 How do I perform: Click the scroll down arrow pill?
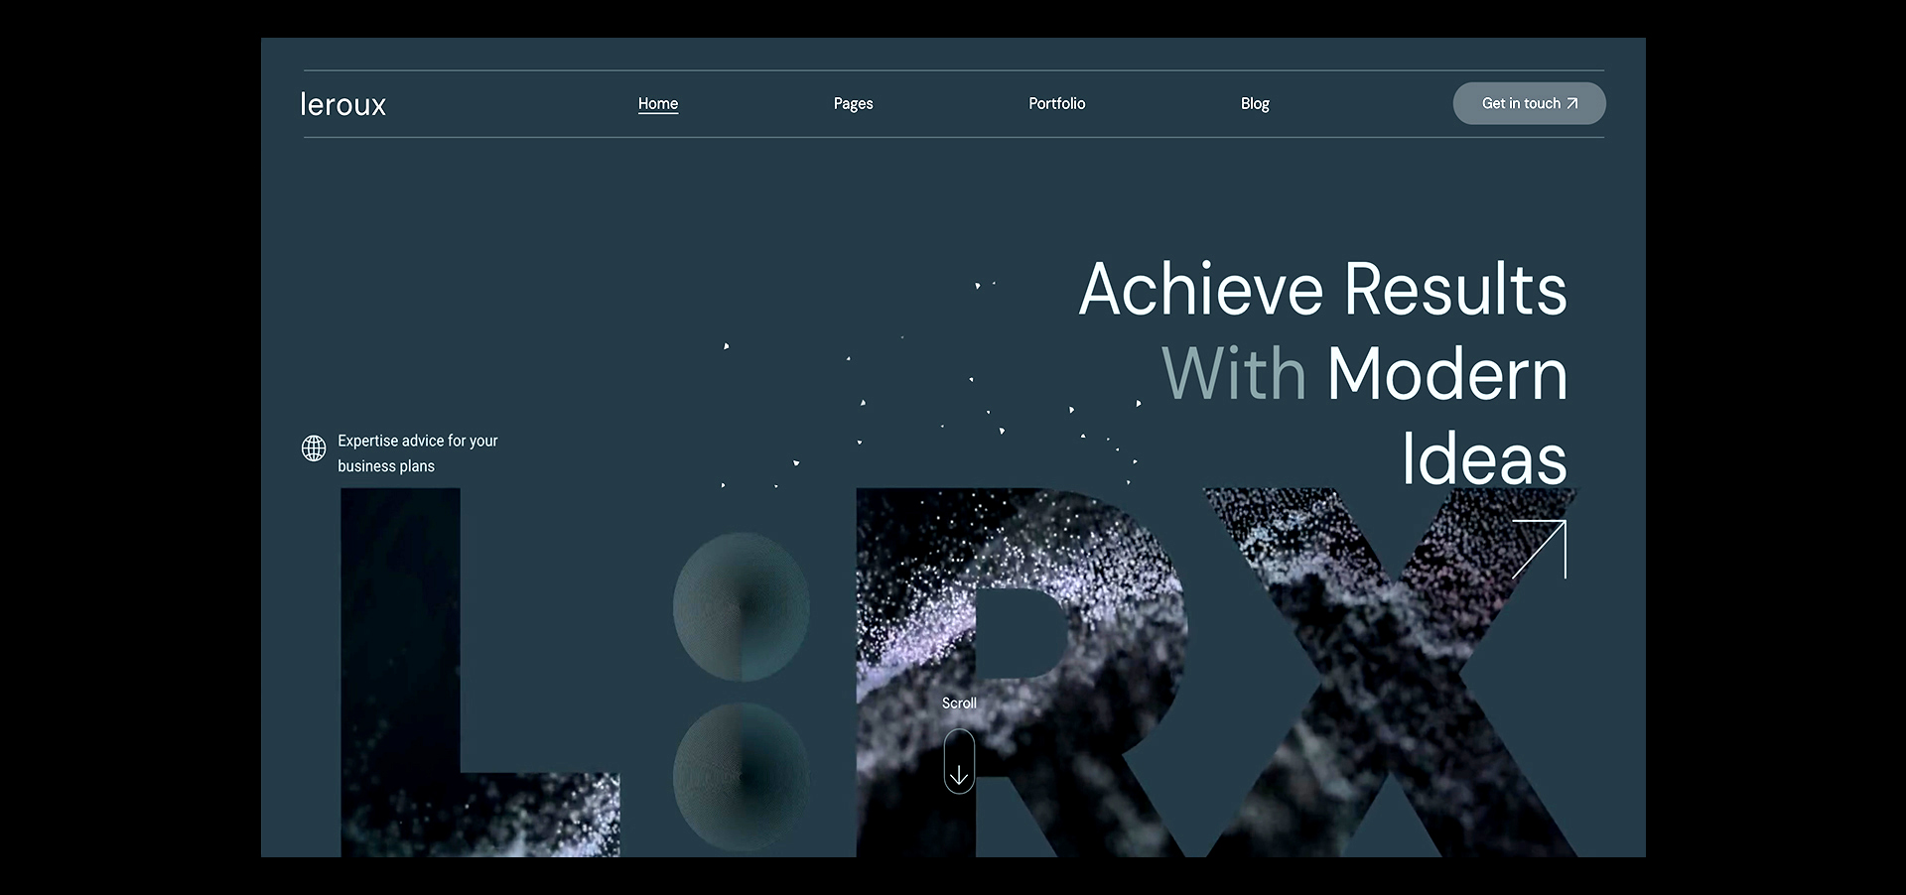tap(959, 762)
